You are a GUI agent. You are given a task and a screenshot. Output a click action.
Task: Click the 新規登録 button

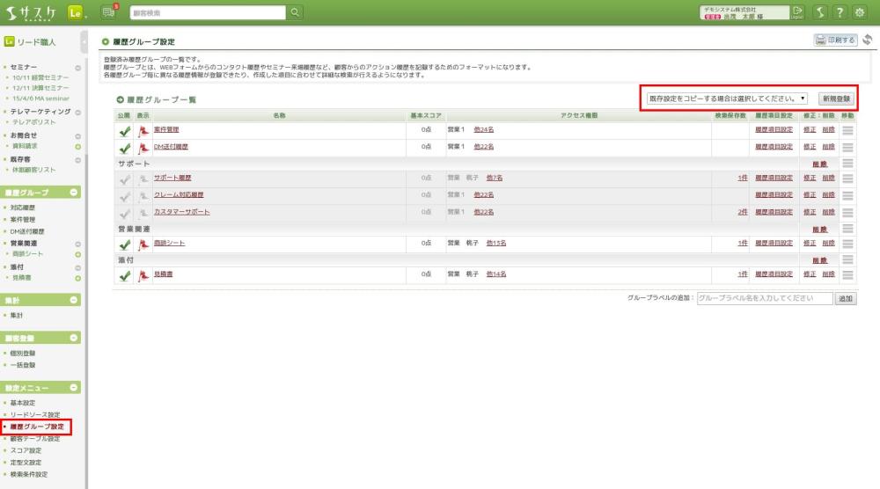(835, 99)
